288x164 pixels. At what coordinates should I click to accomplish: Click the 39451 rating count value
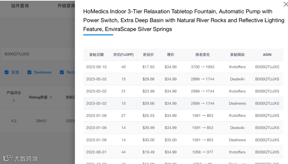(x=41, y=121)
